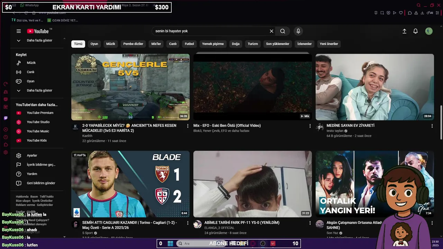The image size is (443, 249).
Task: Go to the YouTube home logo
Action: [38, 31]
